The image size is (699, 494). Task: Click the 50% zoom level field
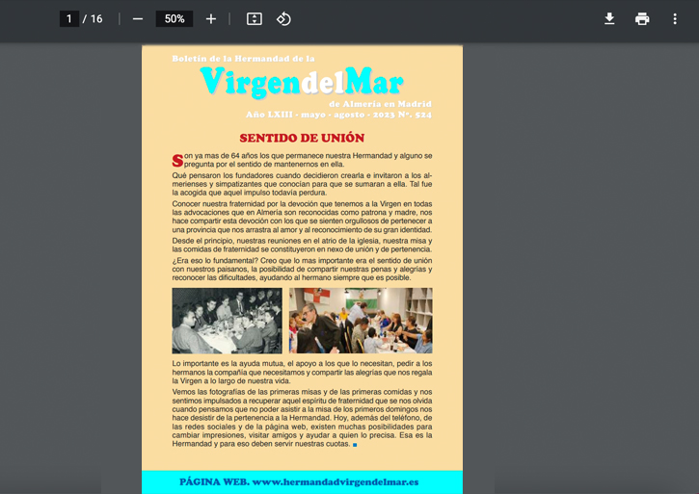coord(175,19)
